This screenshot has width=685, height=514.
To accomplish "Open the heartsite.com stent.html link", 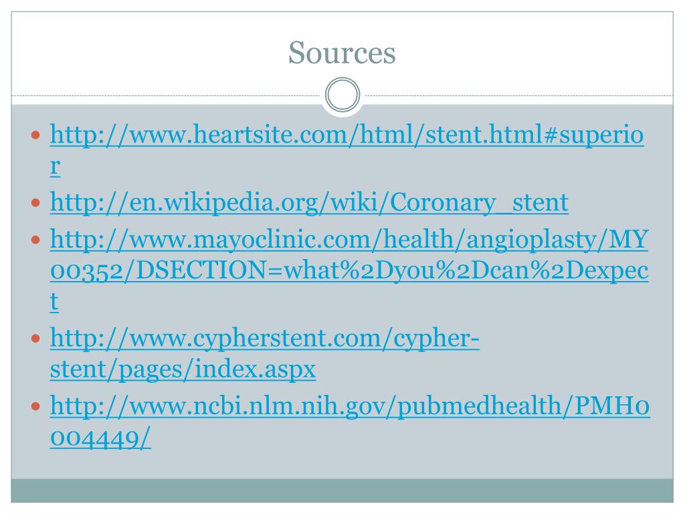I will (347, 134).
